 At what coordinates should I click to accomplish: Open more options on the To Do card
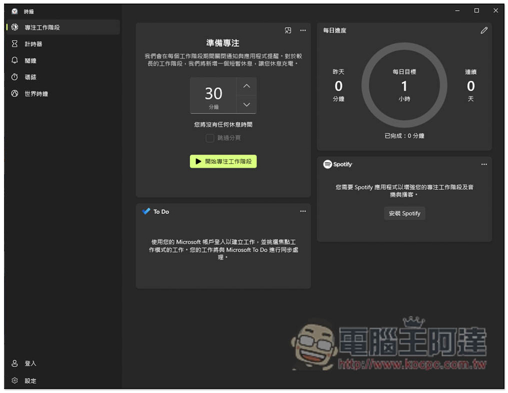pos(303,211)
